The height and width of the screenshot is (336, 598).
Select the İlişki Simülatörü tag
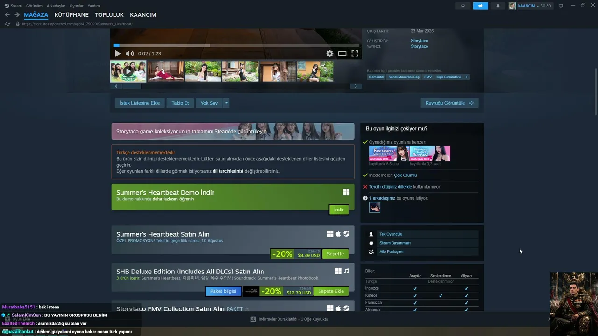pos(448,77)
